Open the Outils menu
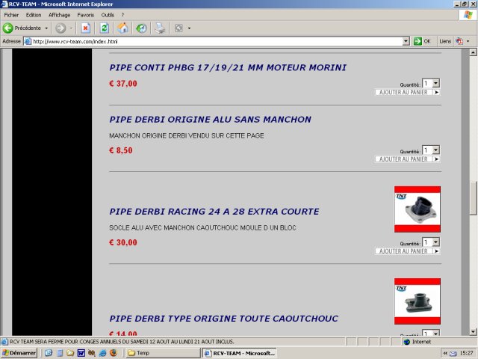The height and width of the screenshot is (359, 478). 108,15
